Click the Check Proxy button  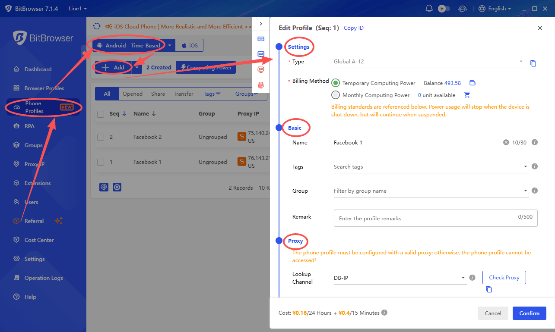point(504,278)
